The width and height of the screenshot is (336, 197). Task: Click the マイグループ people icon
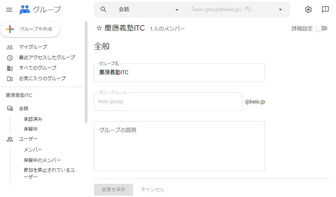click(x=10, y=47)
